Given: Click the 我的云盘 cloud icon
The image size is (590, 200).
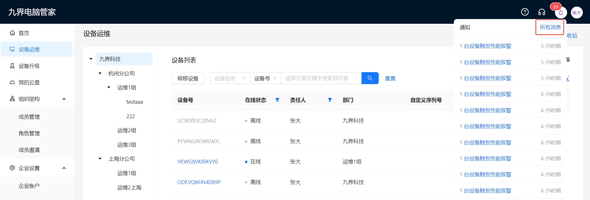Looking at the screenshot, I should coord(12,82).
